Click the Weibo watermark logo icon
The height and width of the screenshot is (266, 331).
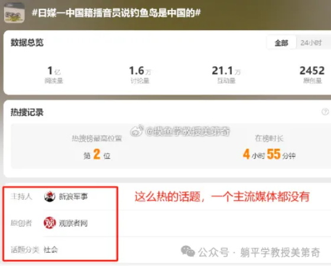coord(137,131)
